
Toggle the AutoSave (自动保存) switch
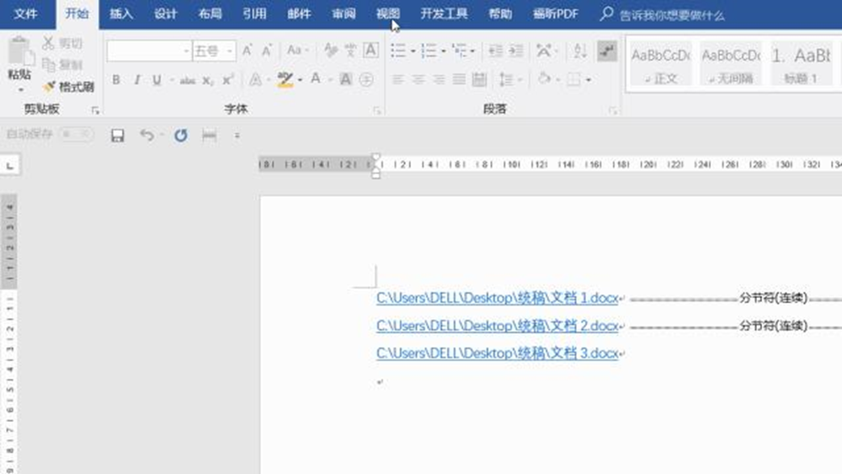[x=74, y=135]
